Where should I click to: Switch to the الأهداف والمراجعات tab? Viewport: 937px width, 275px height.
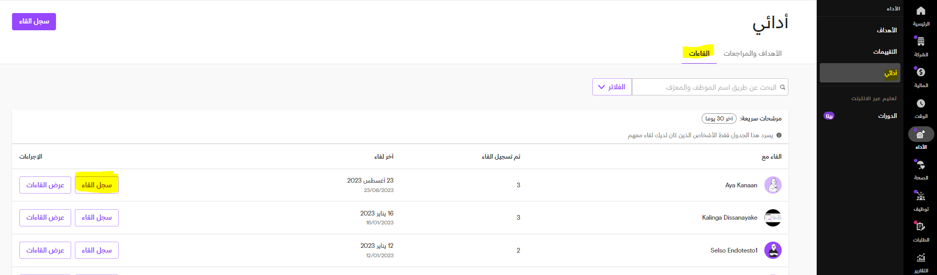[x=752, y=54]
